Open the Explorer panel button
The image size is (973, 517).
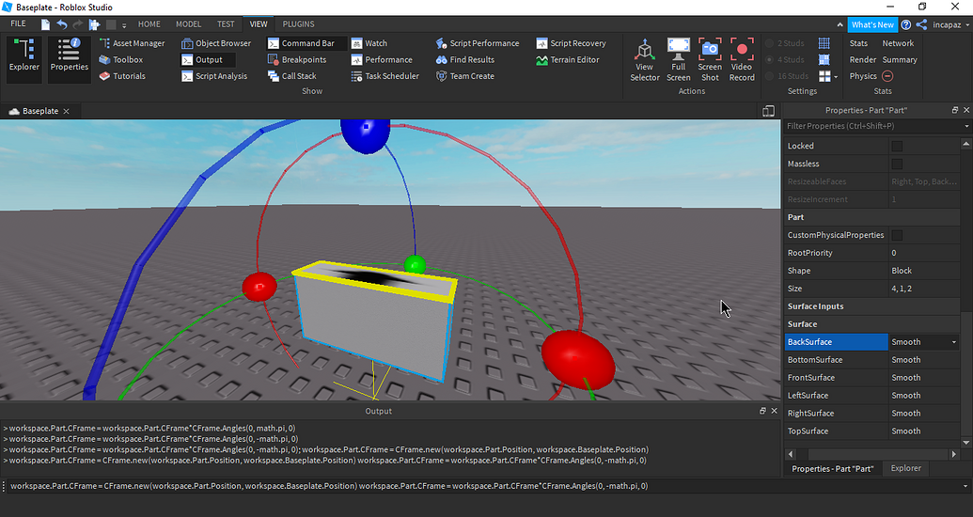click(x=24, y=59)
